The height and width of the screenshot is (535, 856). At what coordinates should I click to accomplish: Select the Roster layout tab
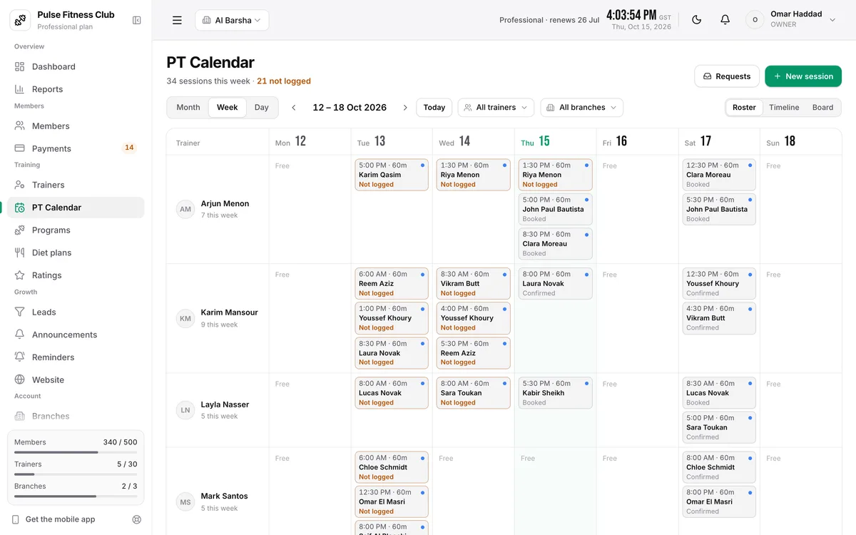tap(744, 108)
